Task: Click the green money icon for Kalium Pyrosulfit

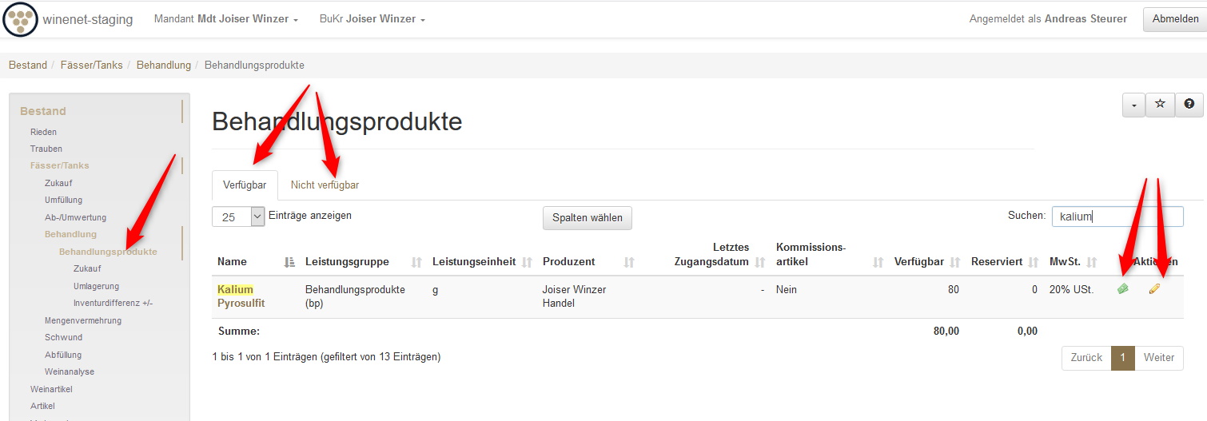Action: tap(1123, 289)
